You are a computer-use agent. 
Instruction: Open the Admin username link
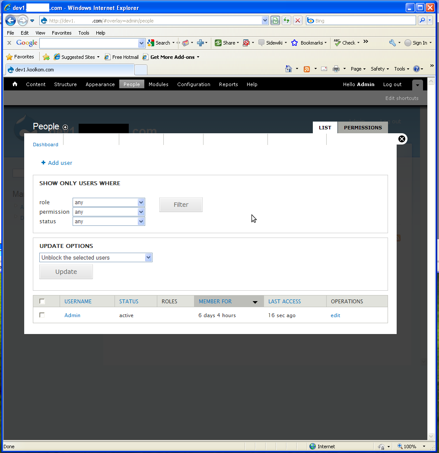point(73,315)
